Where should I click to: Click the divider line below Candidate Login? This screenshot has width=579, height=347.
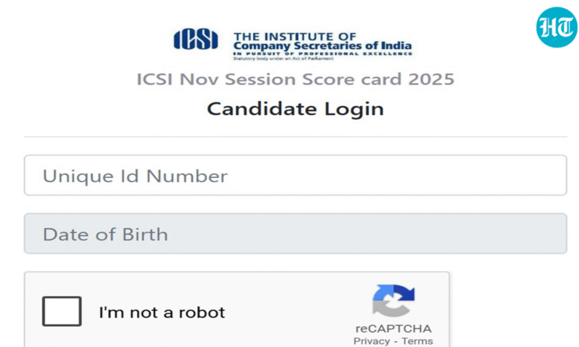click(x=295, y=137)
